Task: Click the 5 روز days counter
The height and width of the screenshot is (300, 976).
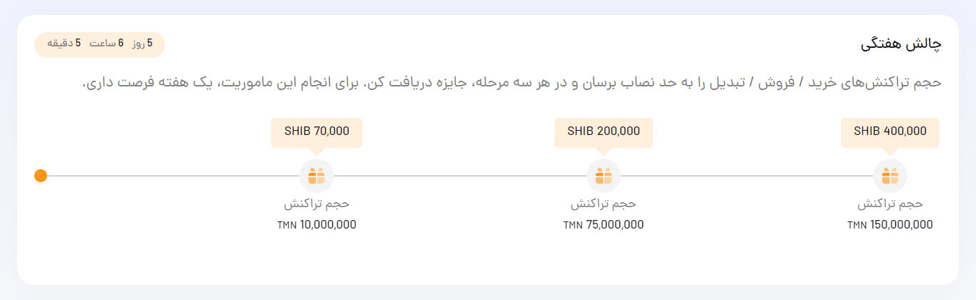Action: pyautogui.click(x=141, y=44)
